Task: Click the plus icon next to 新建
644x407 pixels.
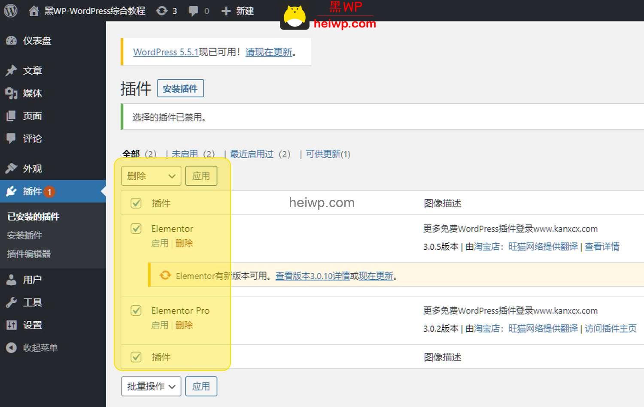Action: (226, 11)
